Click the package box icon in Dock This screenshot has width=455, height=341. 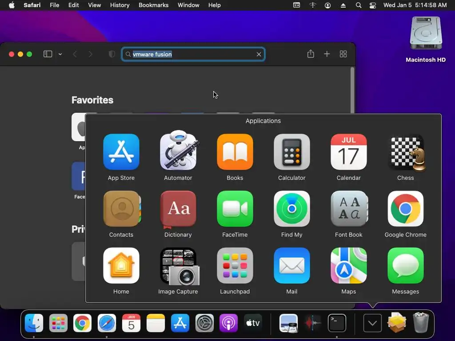[397, 322]
